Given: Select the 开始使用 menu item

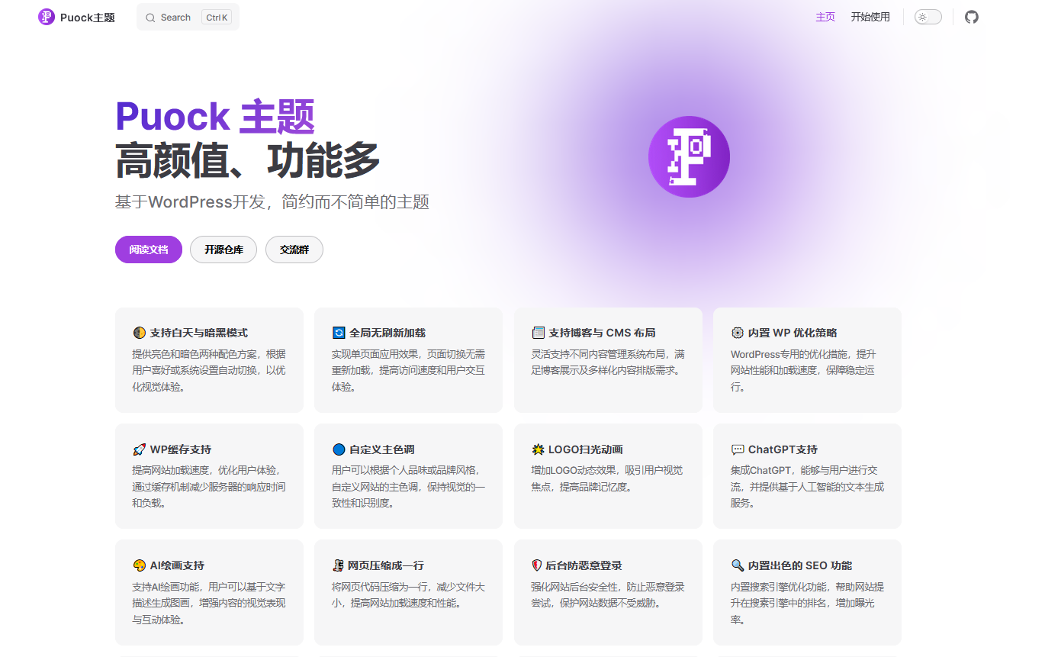Looking at the screenshot, I should [870, 16].
